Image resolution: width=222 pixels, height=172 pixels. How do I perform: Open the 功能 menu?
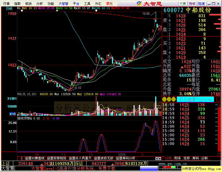pos(51,4)
